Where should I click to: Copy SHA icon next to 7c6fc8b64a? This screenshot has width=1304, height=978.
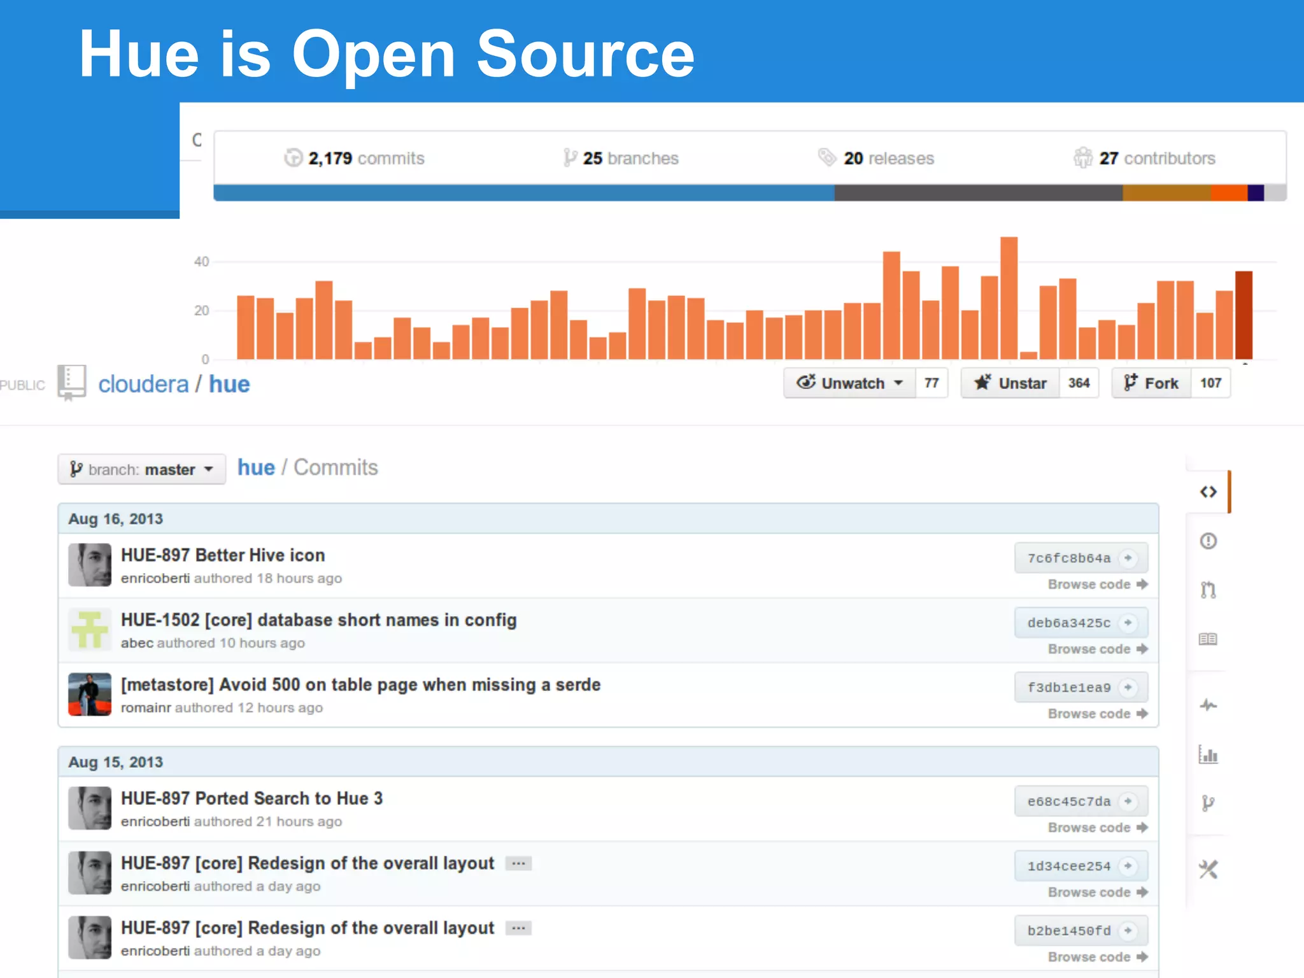coord(1128,558)
